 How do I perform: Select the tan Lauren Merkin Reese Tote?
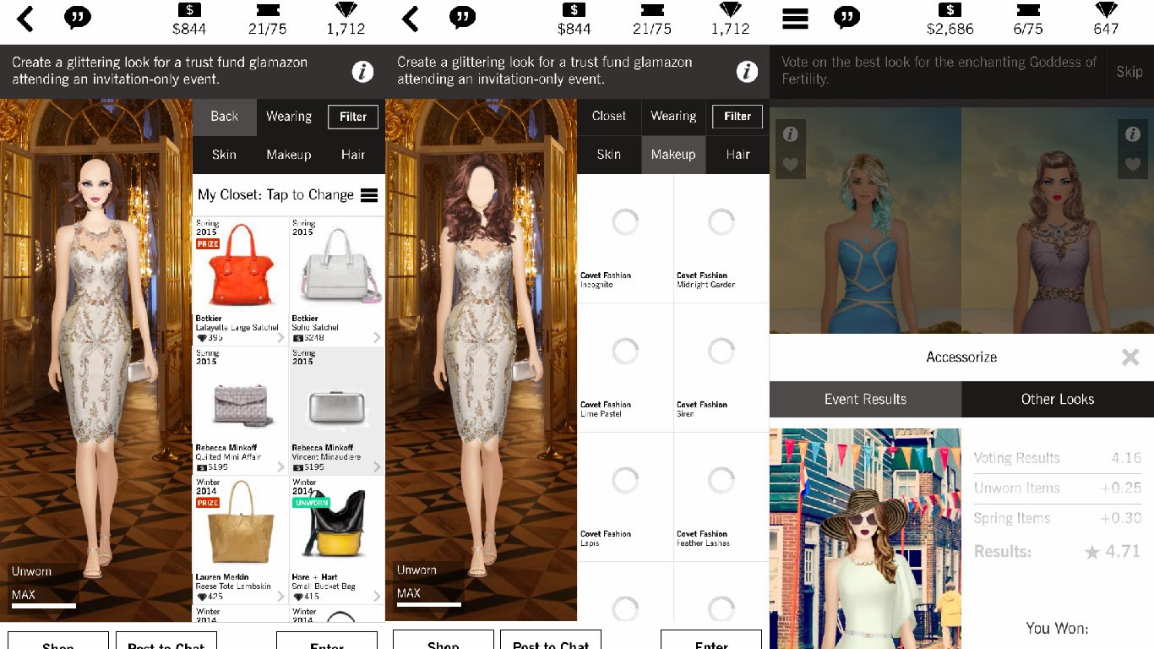241,540
